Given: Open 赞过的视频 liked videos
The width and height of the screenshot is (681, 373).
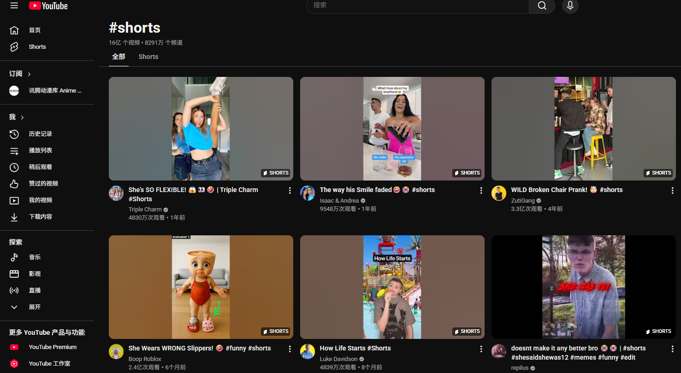Looking at the screenshot, I should [x=45, y=183].
